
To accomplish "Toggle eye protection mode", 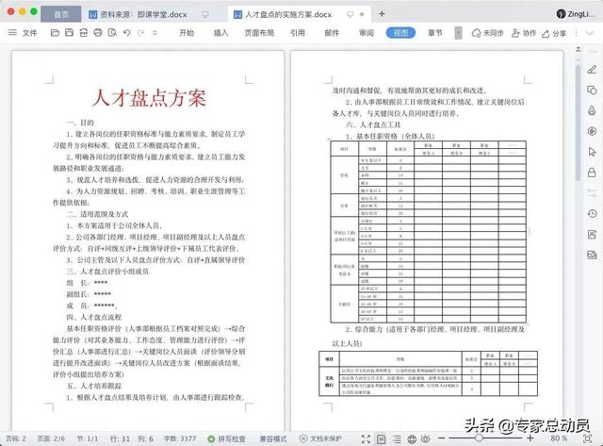I will click(x=425, y=438).
